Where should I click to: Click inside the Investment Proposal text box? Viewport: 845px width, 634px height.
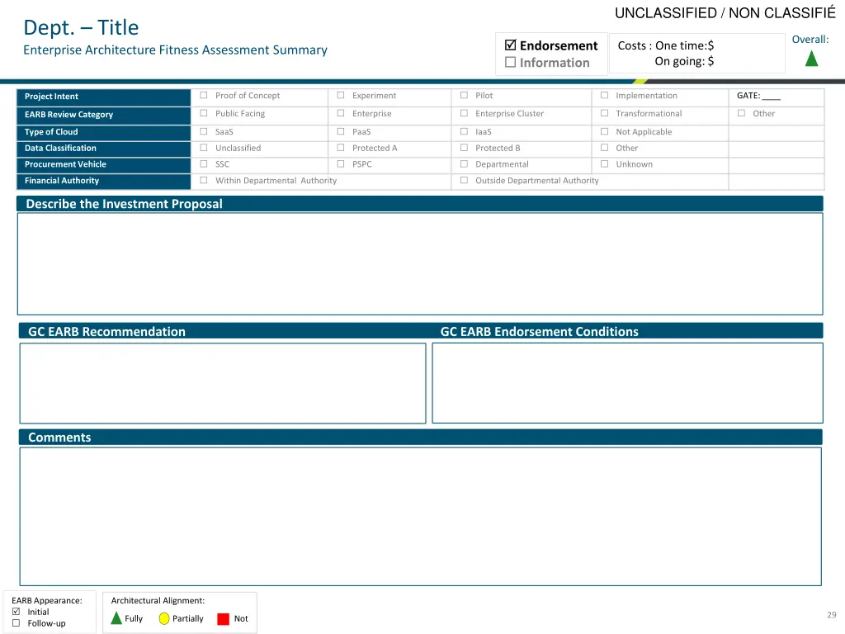420,263
